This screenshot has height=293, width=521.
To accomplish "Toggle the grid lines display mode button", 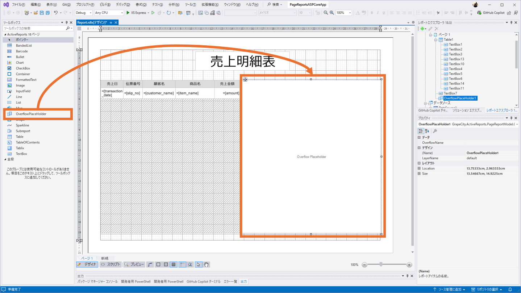I will coord(174,265).
